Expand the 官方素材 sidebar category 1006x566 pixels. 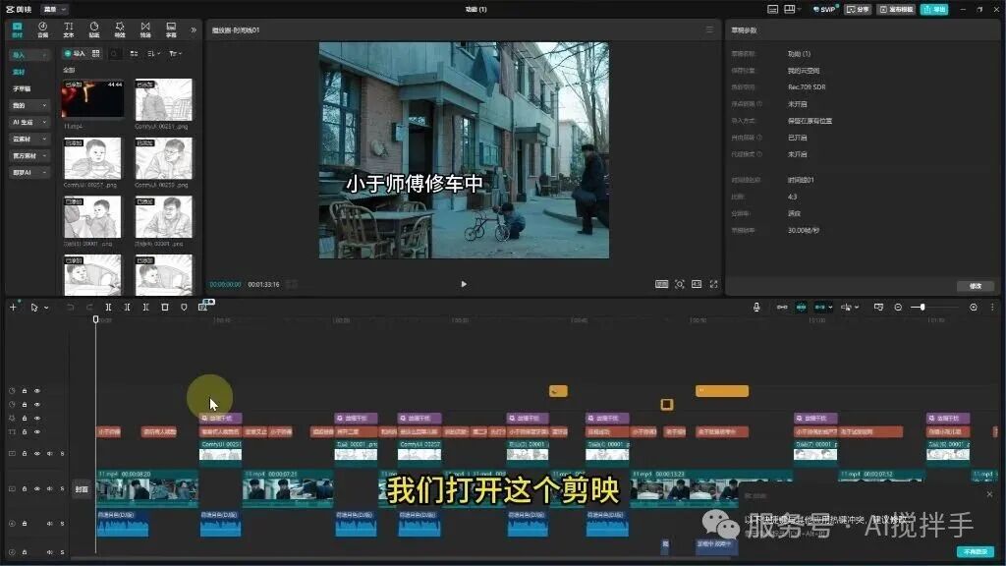28,155
